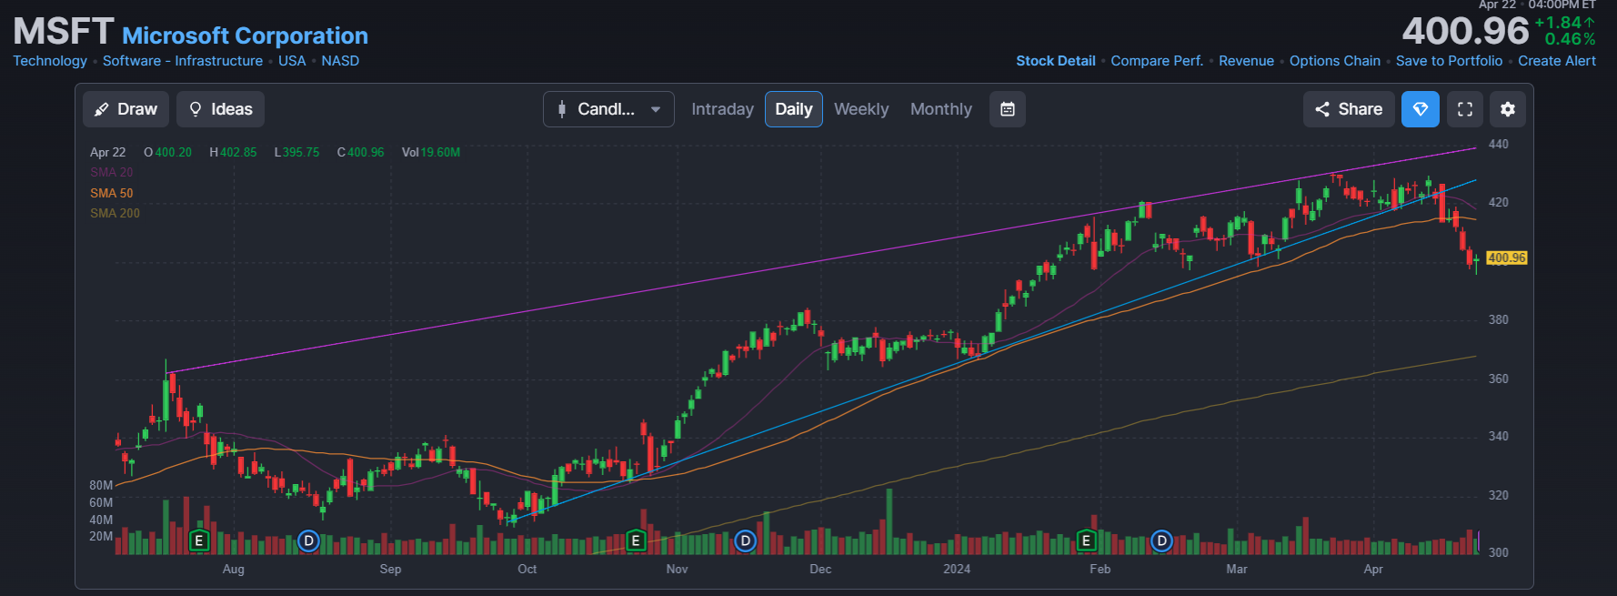
Task: Toggle the SMA 20 indicator label
Action: pyautogui.click(x=111, y=172)
